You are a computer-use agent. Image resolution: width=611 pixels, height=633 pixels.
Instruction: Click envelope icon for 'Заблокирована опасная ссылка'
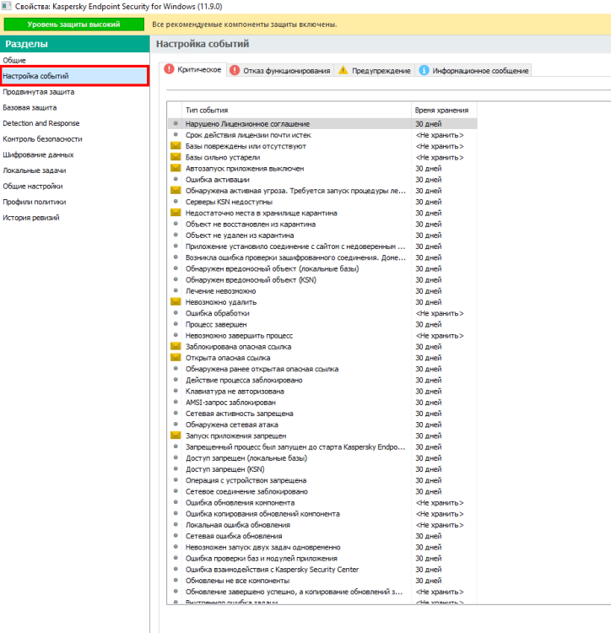[176, 346]
